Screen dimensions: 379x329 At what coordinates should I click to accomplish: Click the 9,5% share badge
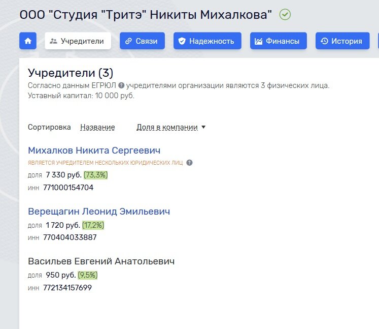87,275
